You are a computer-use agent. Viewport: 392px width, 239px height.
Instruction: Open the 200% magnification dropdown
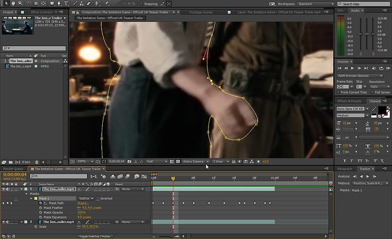click(85, 161)
